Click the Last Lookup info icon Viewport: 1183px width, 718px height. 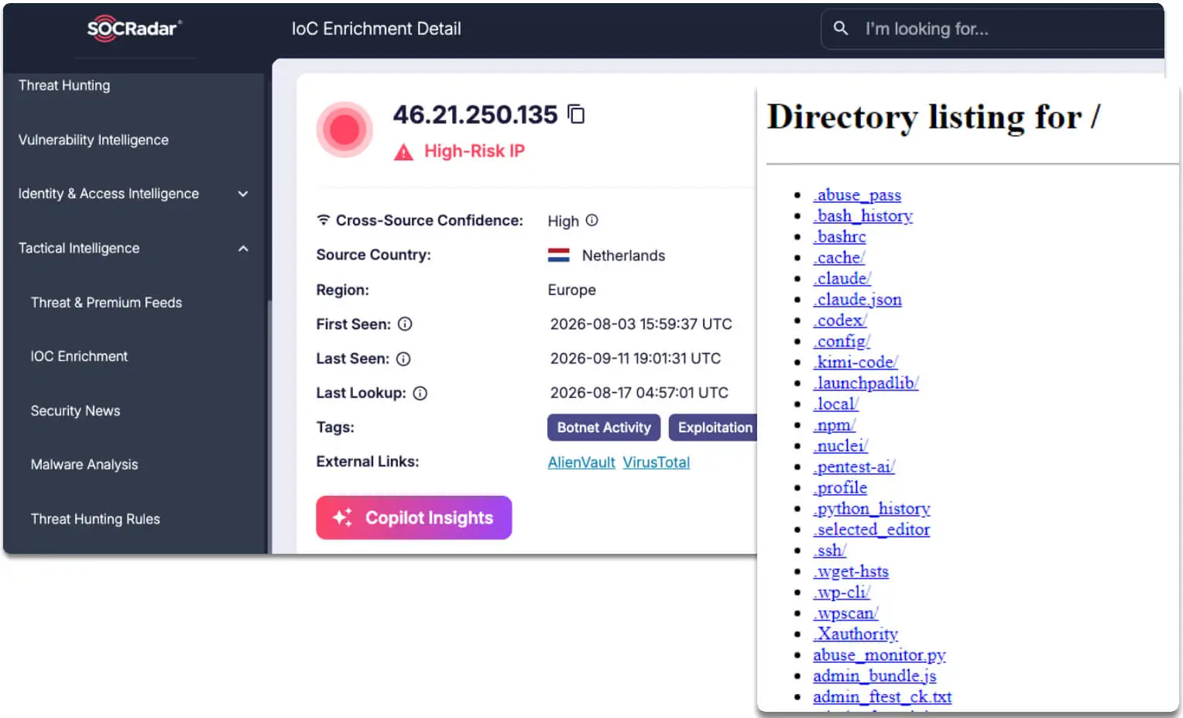click(x=420, y=393)
